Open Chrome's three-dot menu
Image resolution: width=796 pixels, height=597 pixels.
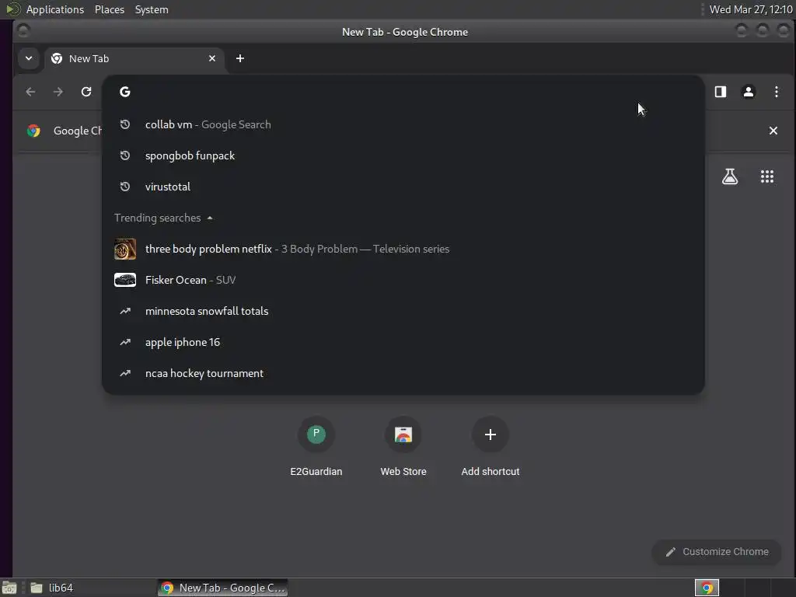(x=777, y=92)
